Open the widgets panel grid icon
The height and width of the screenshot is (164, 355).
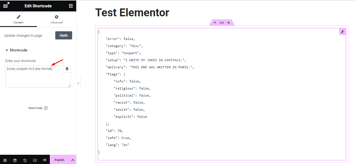point(71,6)
